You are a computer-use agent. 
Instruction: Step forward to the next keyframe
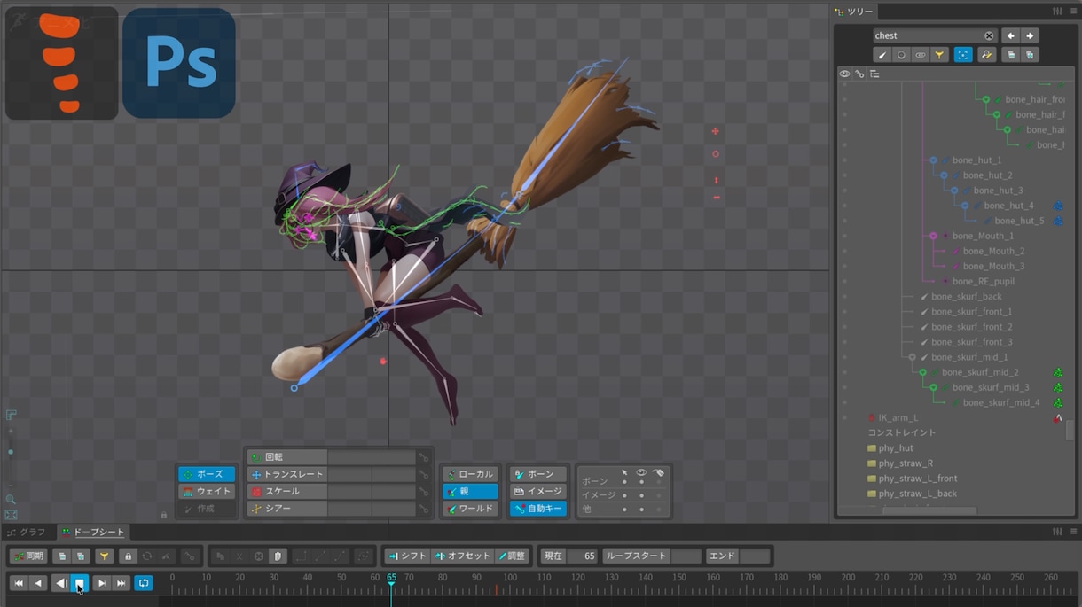(x=101, y=583)
